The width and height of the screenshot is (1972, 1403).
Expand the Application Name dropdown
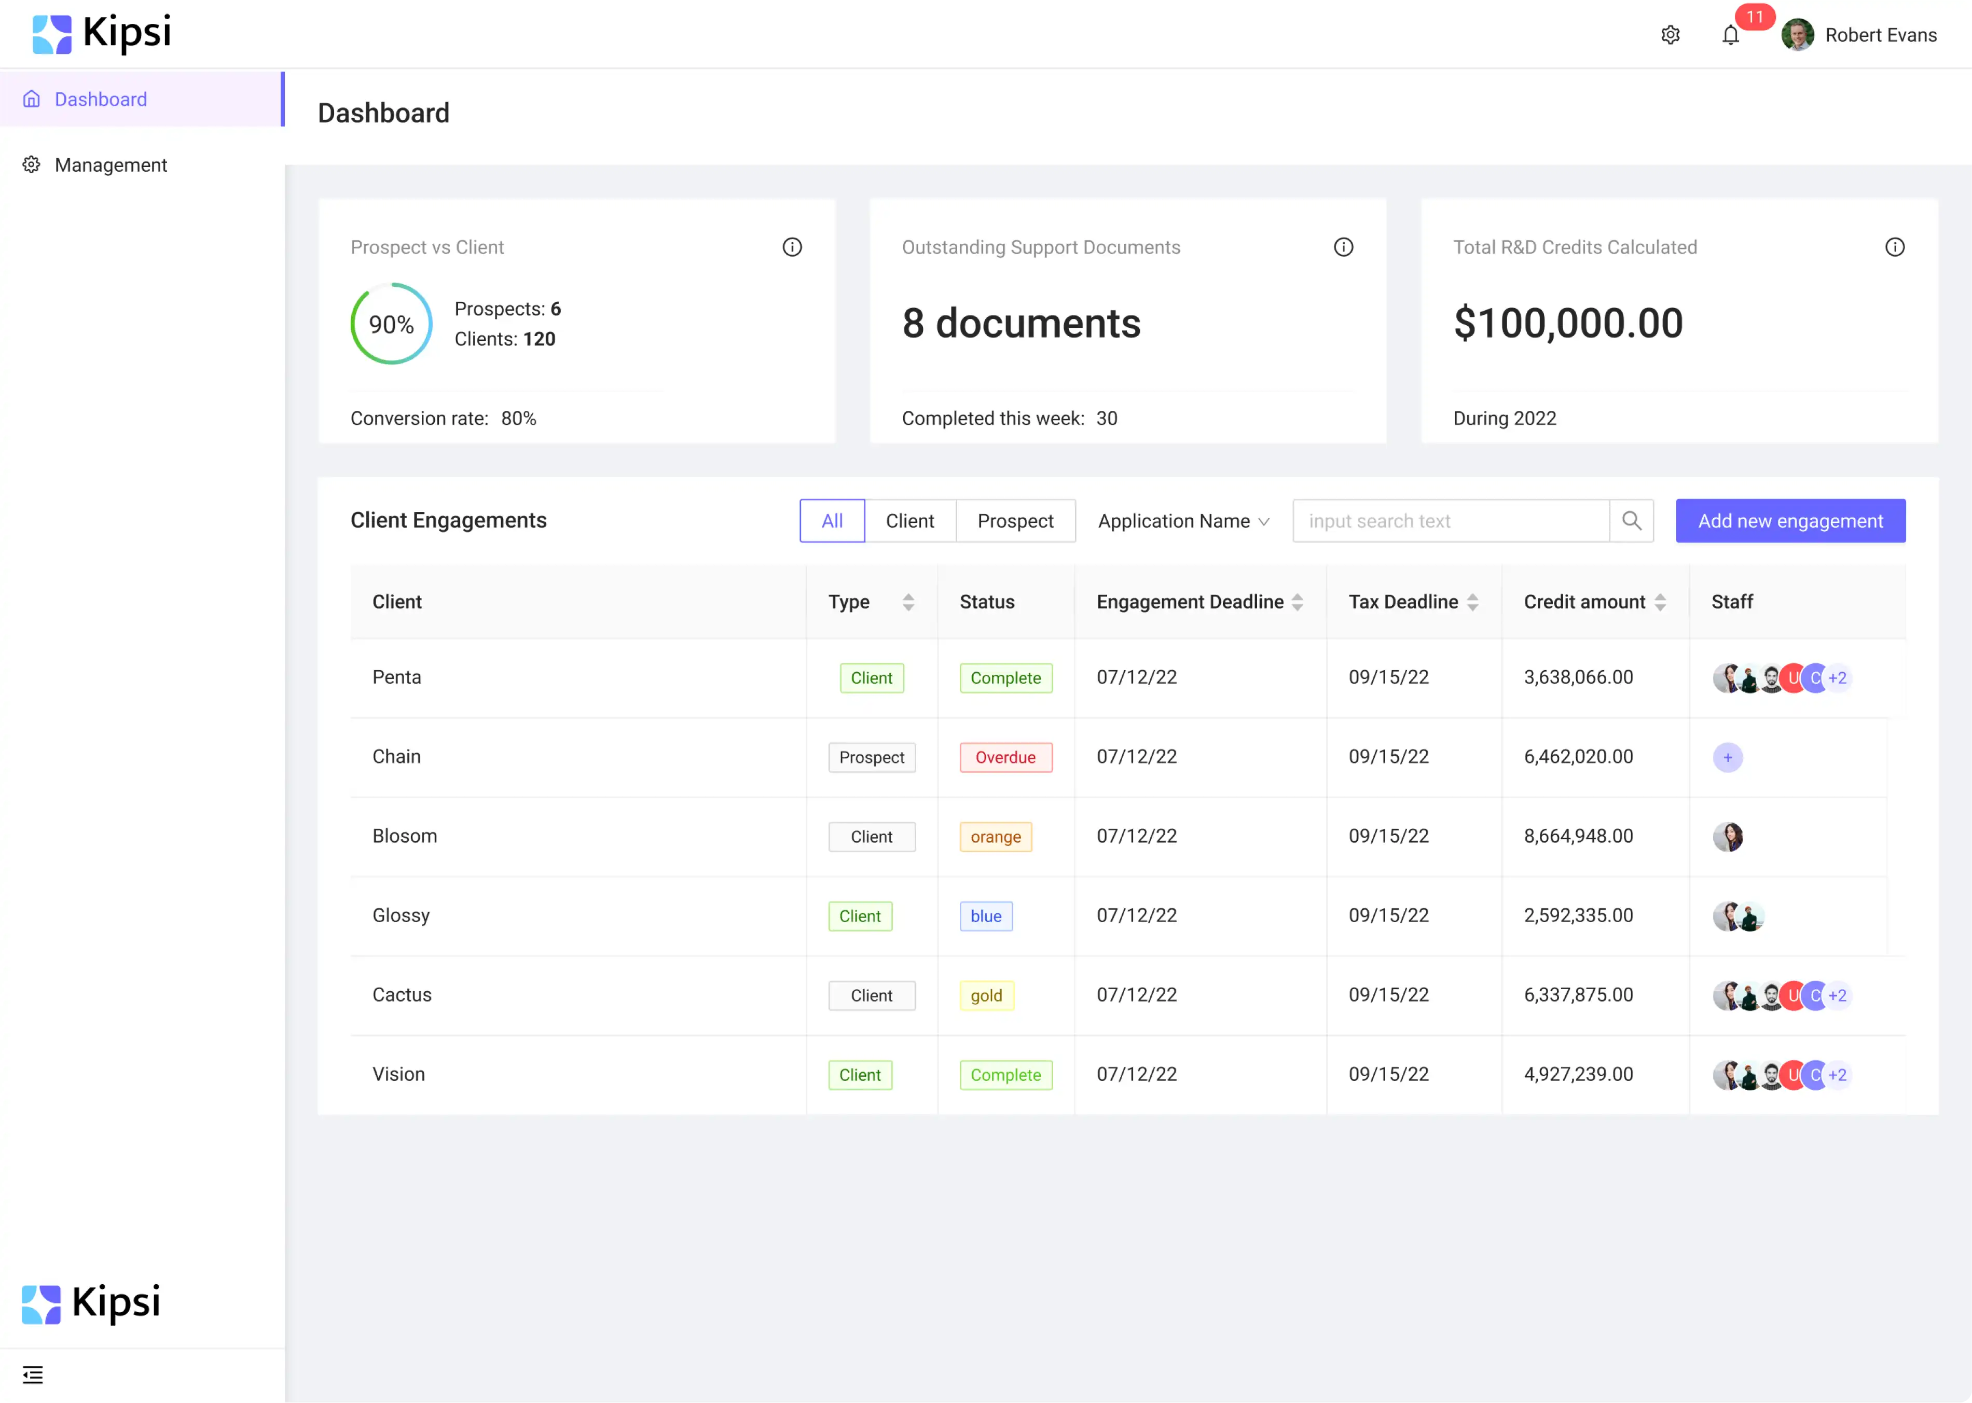(1182, 521)
